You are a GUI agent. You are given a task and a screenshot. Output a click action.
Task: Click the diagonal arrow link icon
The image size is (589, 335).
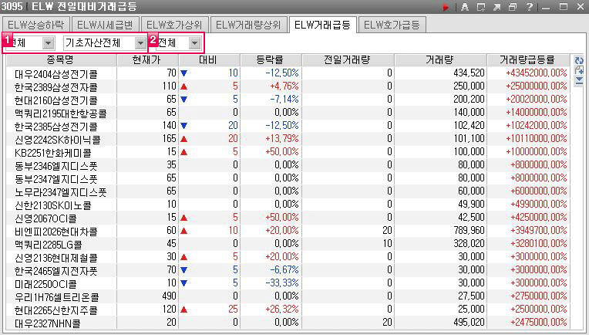pyautogui.click(x=497, y=7)
